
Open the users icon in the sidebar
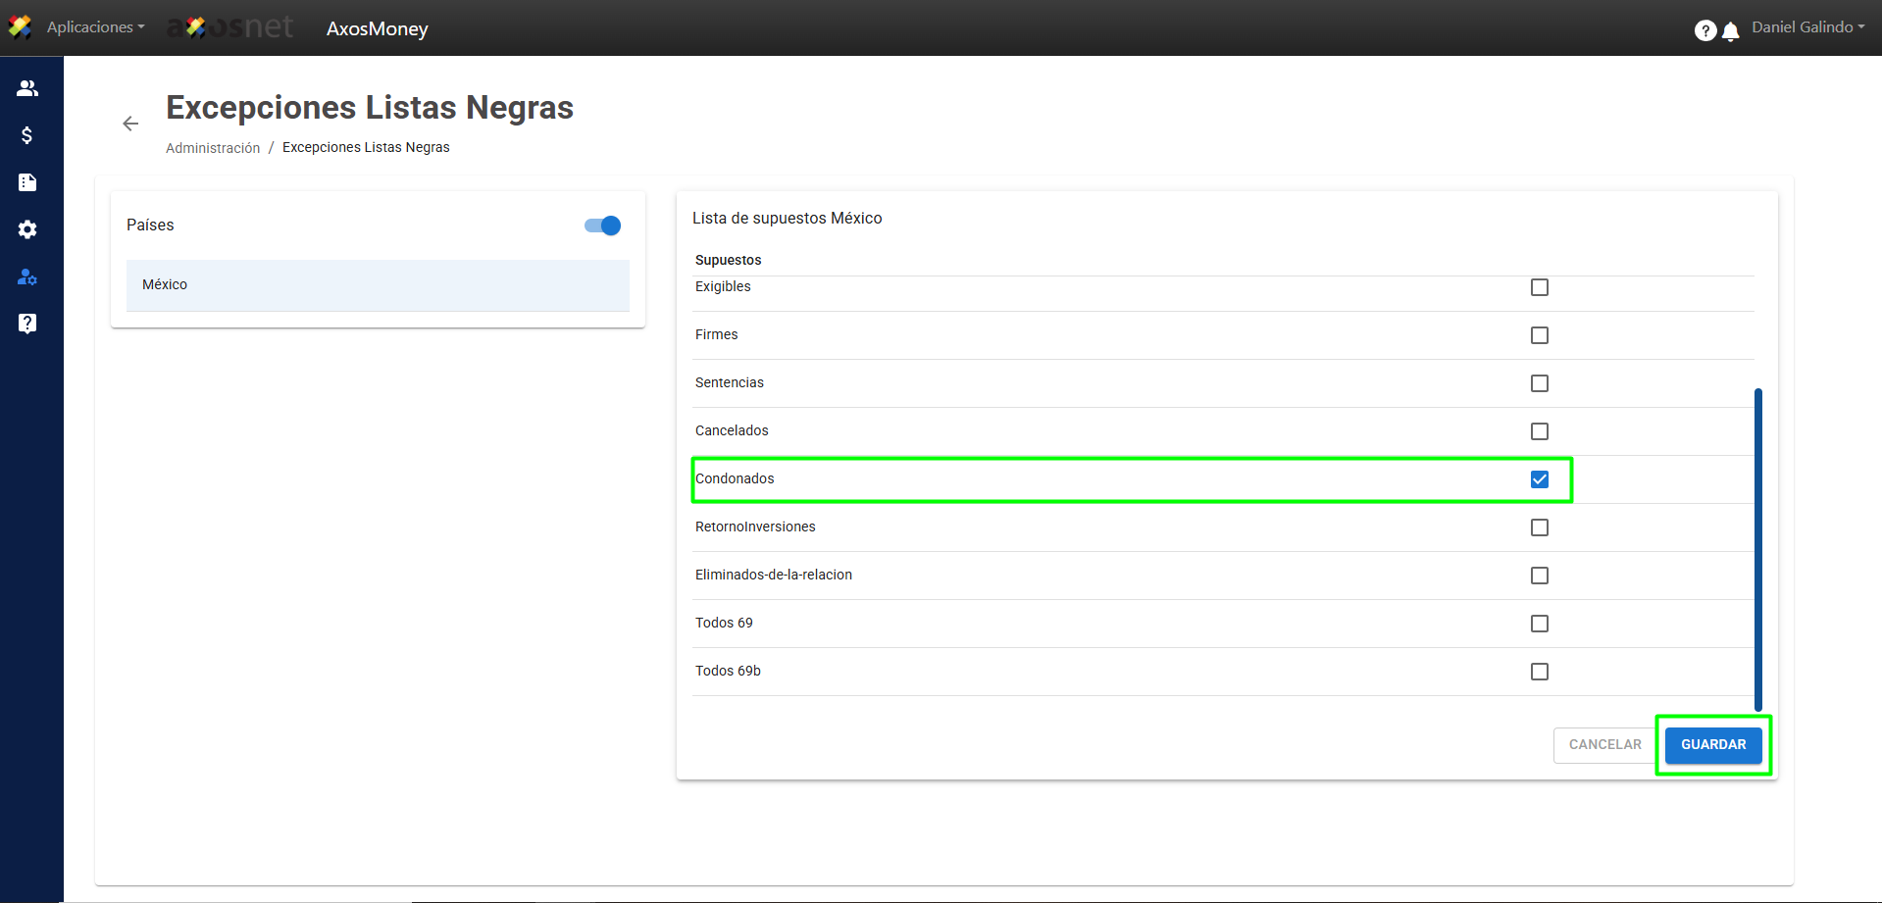(27, 88)
